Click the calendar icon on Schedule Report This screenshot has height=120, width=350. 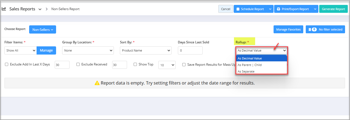238,9
